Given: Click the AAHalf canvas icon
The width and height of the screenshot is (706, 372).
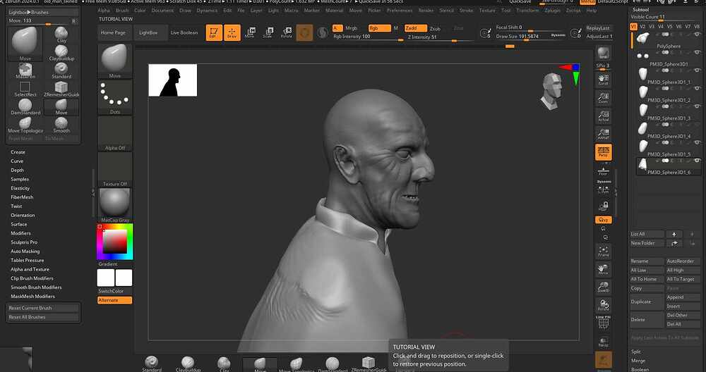Looking at the screenshot, I should pos(604,134).
